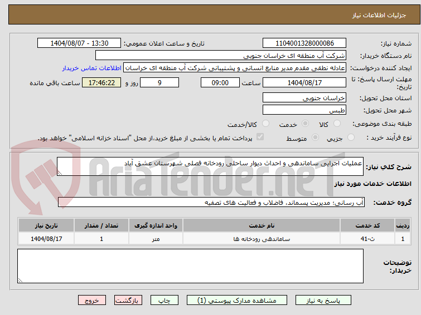Select the جزیی purchase type radio

tap(351, 137)
